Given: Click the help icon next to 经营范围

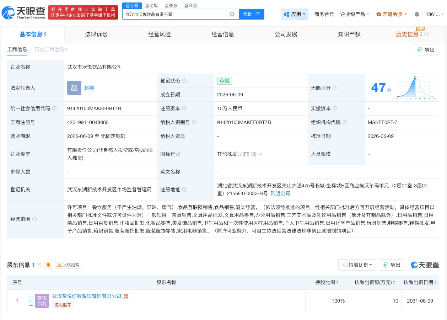Looking at the screenshot, I should 34,219.
